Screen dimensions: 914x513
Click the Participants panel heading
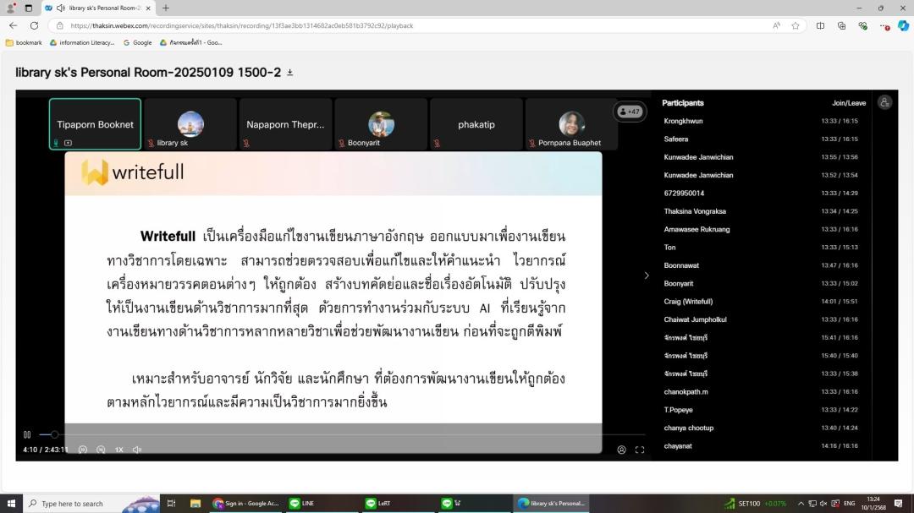point(683,103)
